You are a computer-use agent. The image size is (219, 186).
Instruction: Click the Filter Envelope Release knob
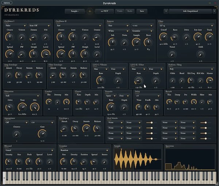83,75
